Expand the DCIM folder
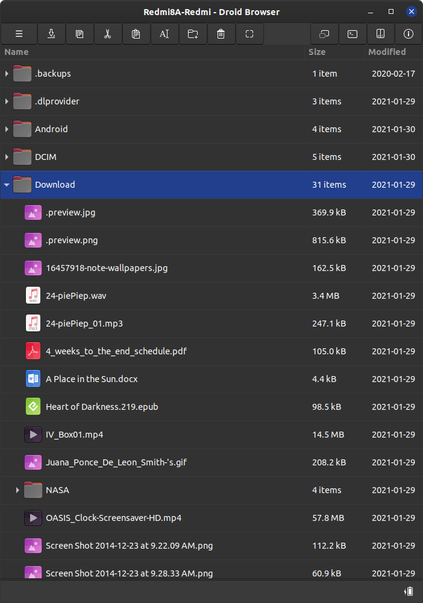The height and width of the screenshot is (603, 423). point(7,157)
